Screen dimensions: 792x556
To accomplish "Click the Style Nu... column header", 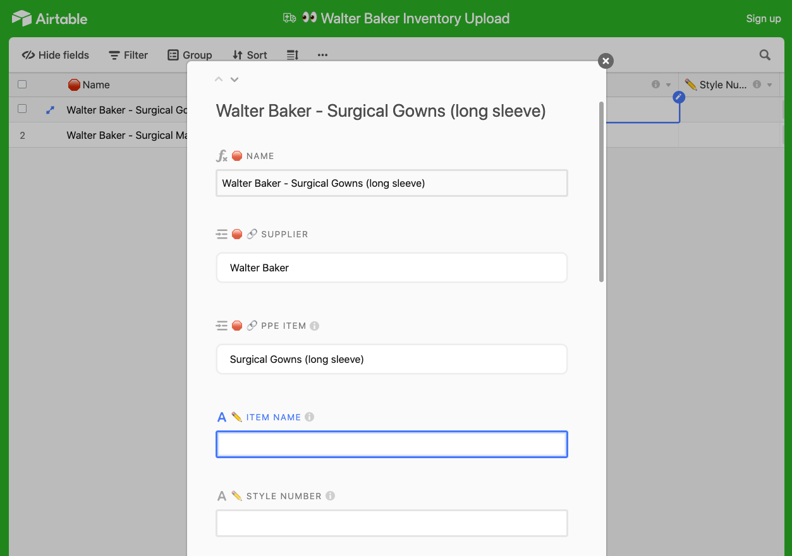I will 729,85.
